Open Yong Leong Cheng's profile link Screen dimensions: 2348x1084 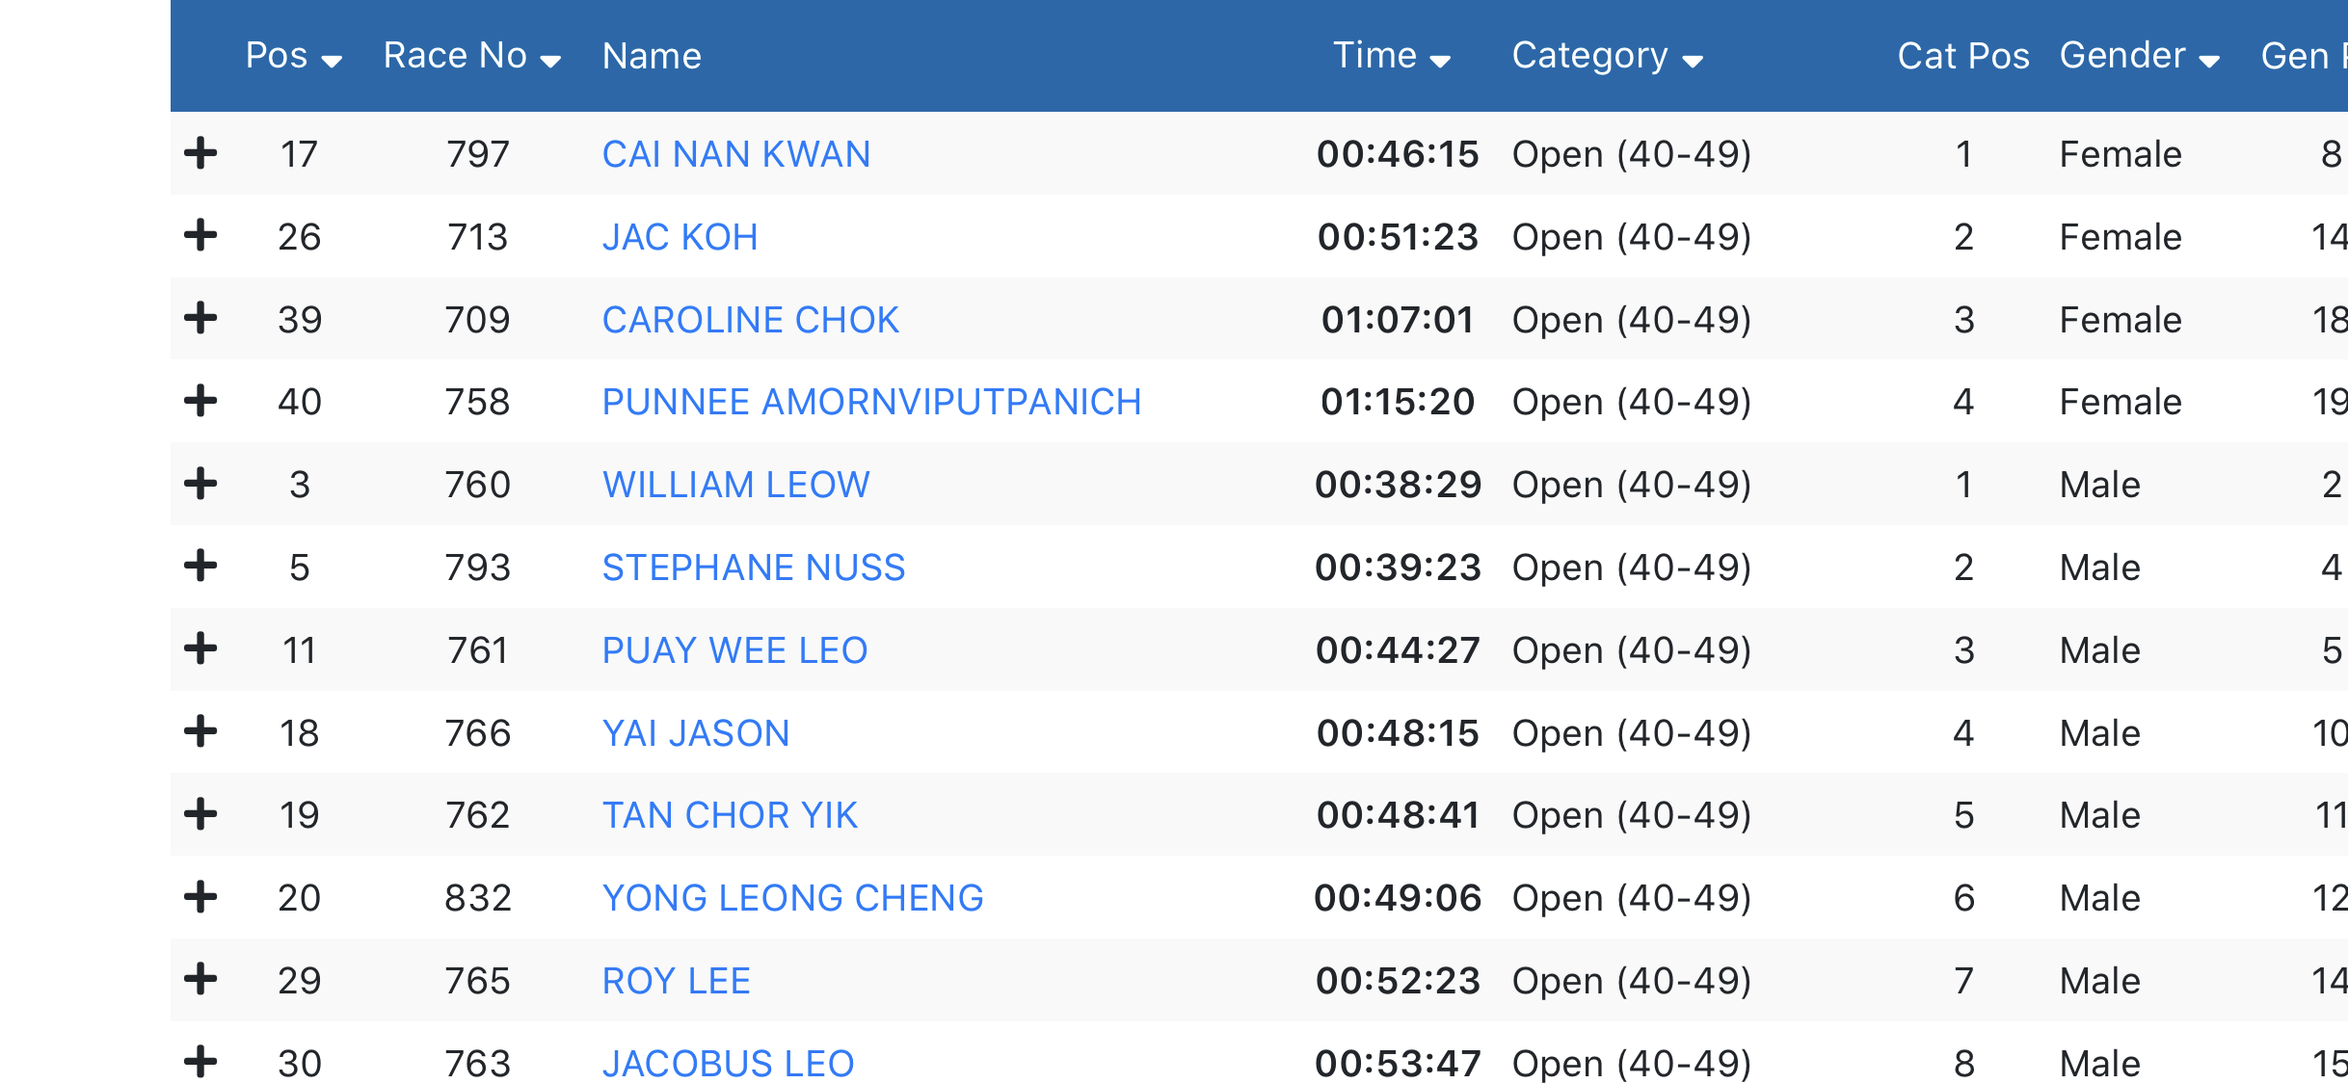tap(792, 898)
